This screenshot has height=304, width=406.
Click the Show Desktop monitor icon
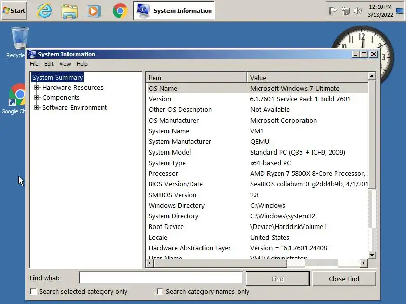[400, 11]
